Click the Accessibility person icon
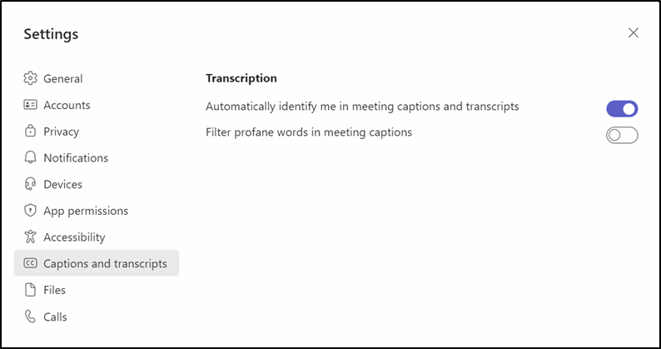661x349 pixels. coord(30,237)
